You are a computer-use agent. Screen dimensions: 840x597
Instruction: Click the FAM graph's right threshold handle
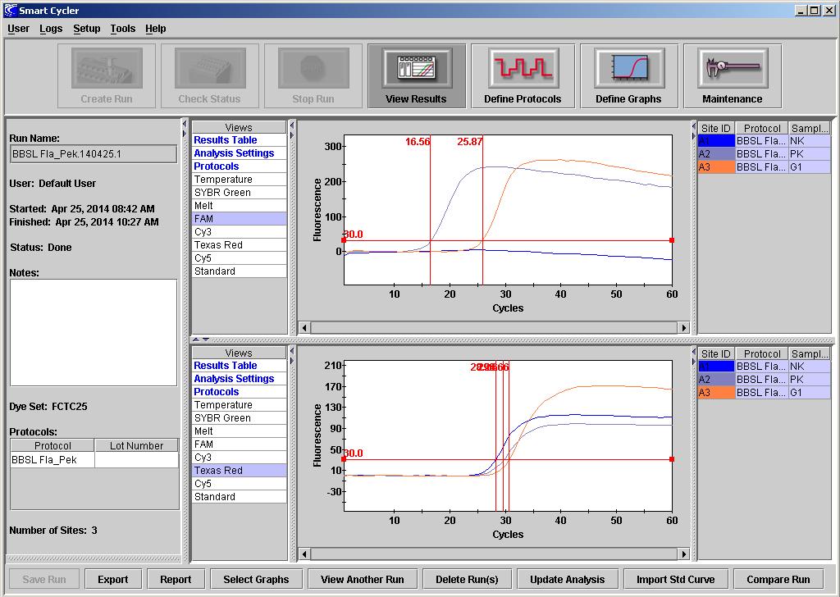[x=672, y=240]
